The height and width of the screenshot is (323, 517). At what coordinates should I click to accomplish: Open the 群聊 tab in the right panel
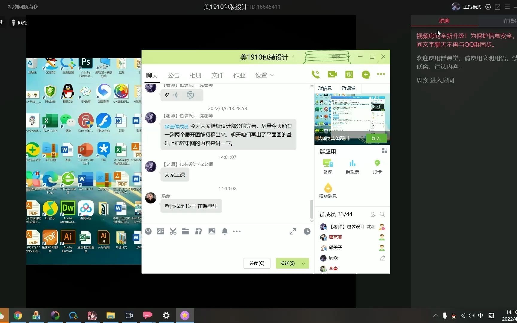tap(444, 21)
